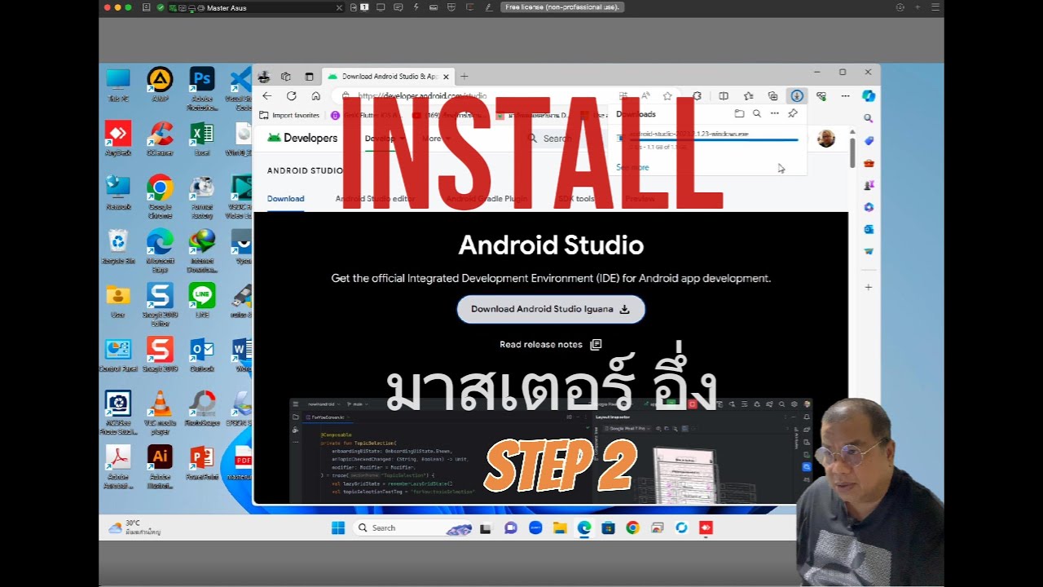This screenshot has height=587, width=1043.
Task: Open ACDSee Photo Studio shortcut
Action: [x=118, y=413]
